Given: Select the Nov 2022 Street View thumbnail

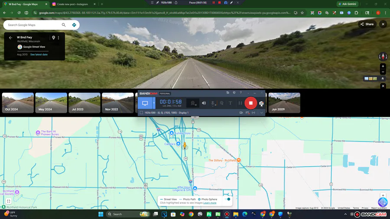Looking at the screenshot, I should coord(117,103).
